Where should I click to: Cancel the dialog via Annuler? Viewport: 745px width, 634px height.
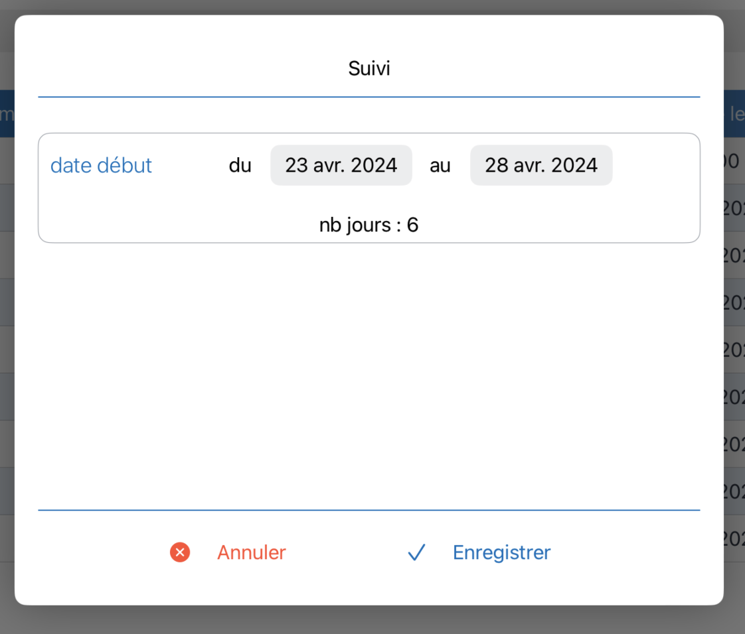252,552
